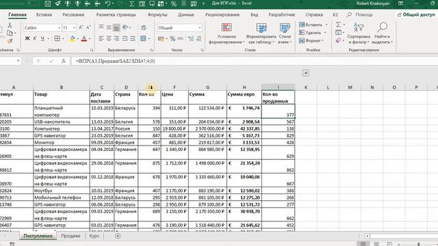This screenshot has height=246, width=438.
Task: Click the accounting number format icon
Action: [x=161, y=39]
